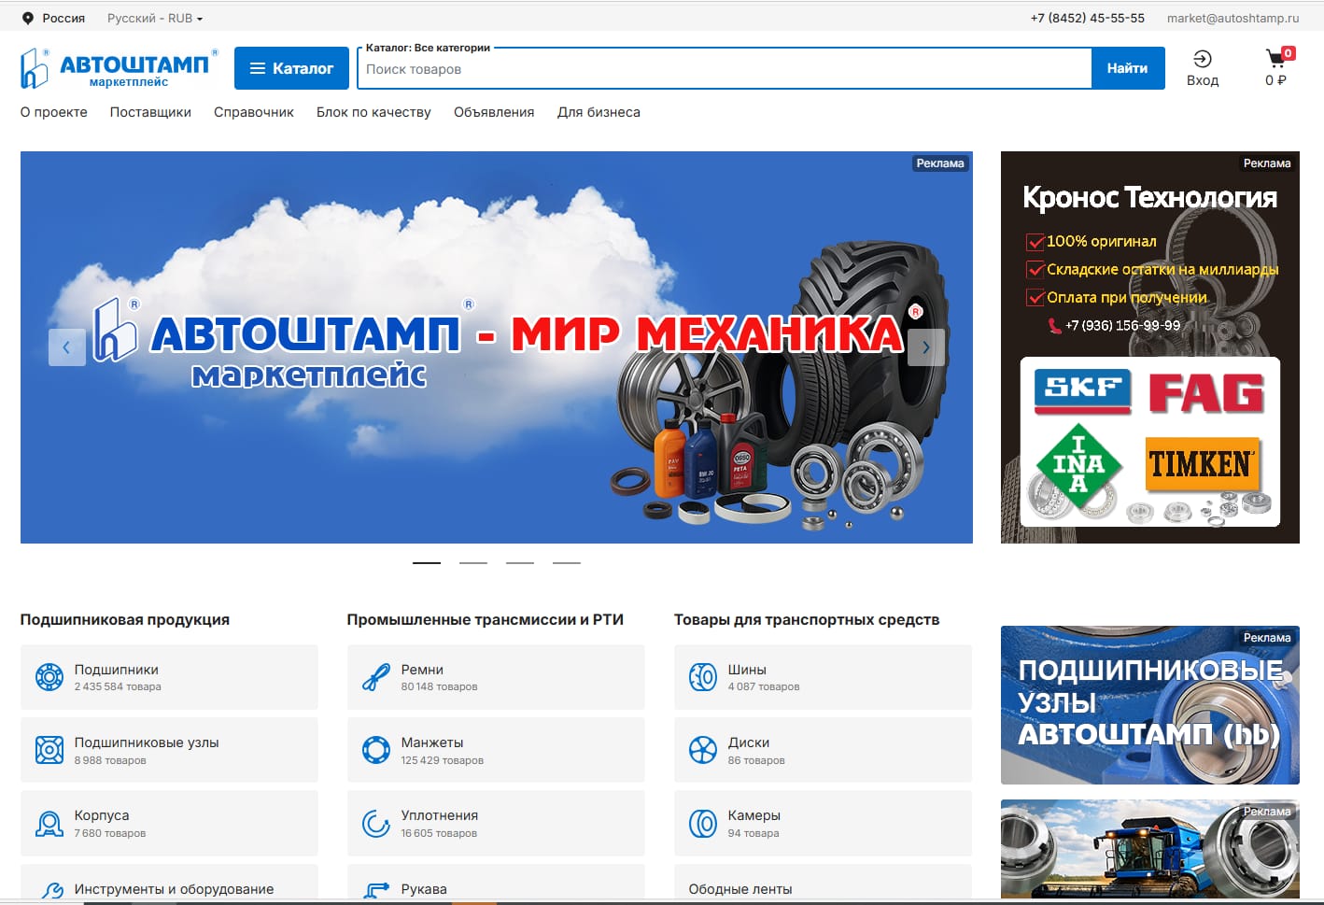The height and width of the screenshot is (905, 1324).
Task: Open the shopping cart icon
Action: pyautogui.click(x=1275, y=58)
